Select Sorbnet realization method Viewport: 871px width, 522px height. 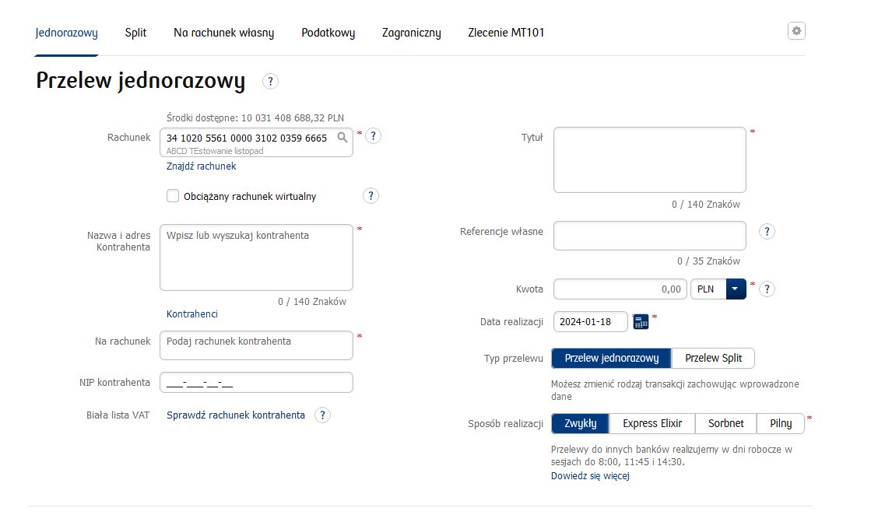tap(725, 424)
